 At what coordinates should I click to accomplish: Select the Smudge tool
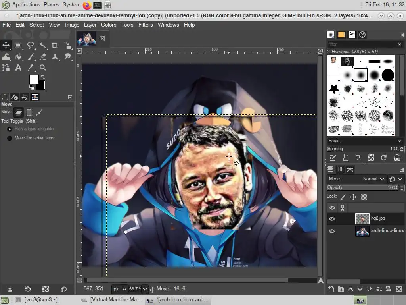(67, 56)
